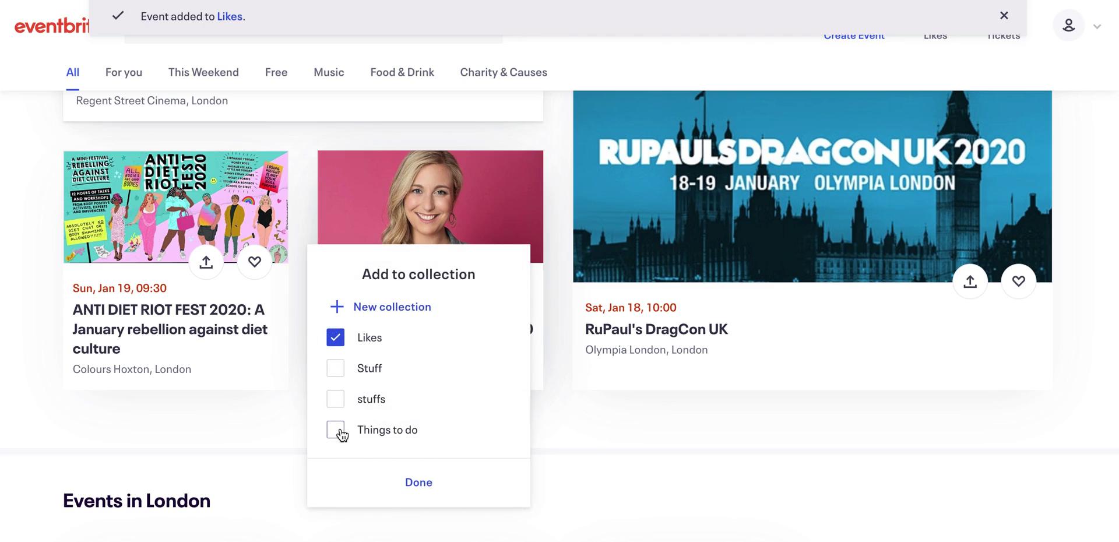Switch to the Charity & Causes tab

504,72
